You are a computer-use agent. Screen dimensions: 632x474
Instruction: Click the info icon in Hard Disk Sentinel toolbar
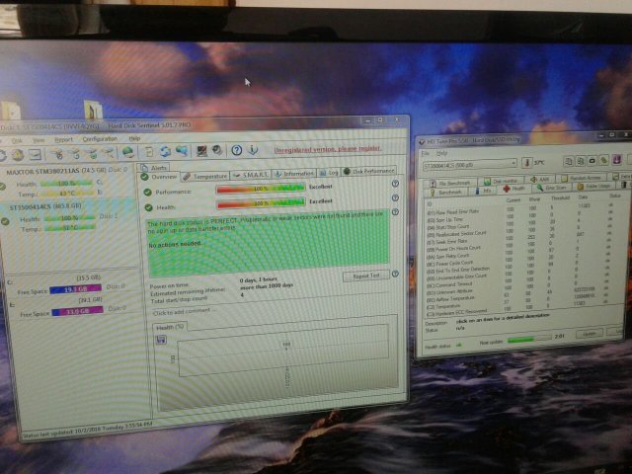[252, 150]
